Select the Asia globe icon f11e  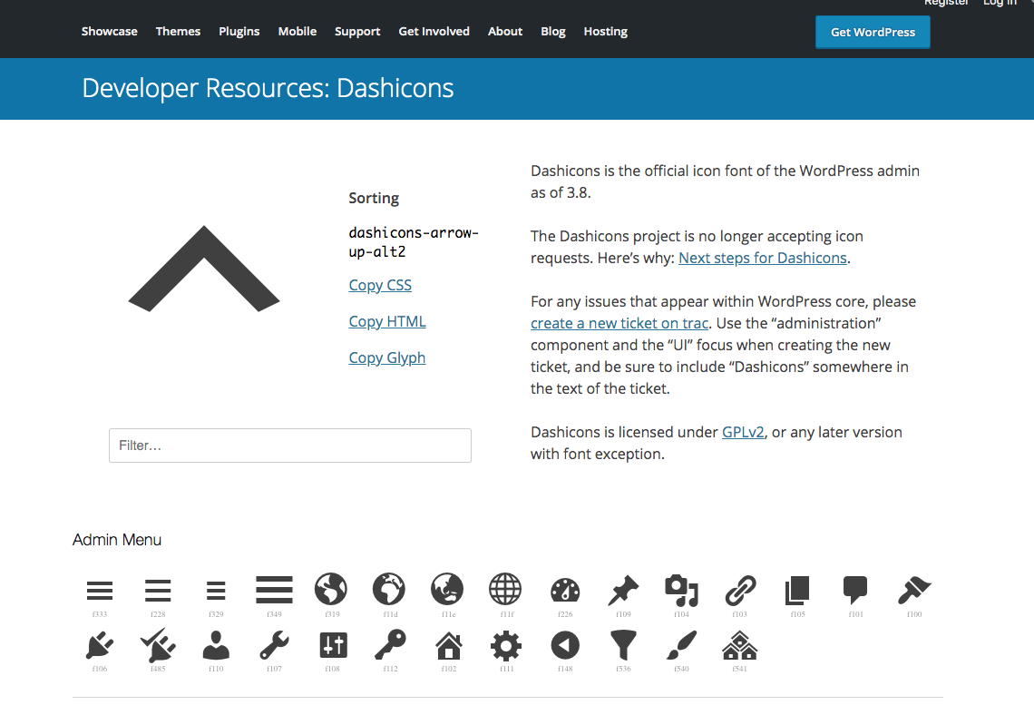click(x=447, y=589)
